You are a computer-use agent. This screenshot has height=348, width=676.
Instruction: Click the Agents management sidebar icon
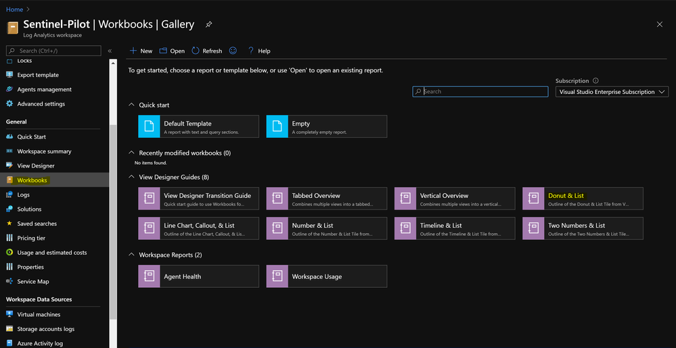(x=9, y=89)
